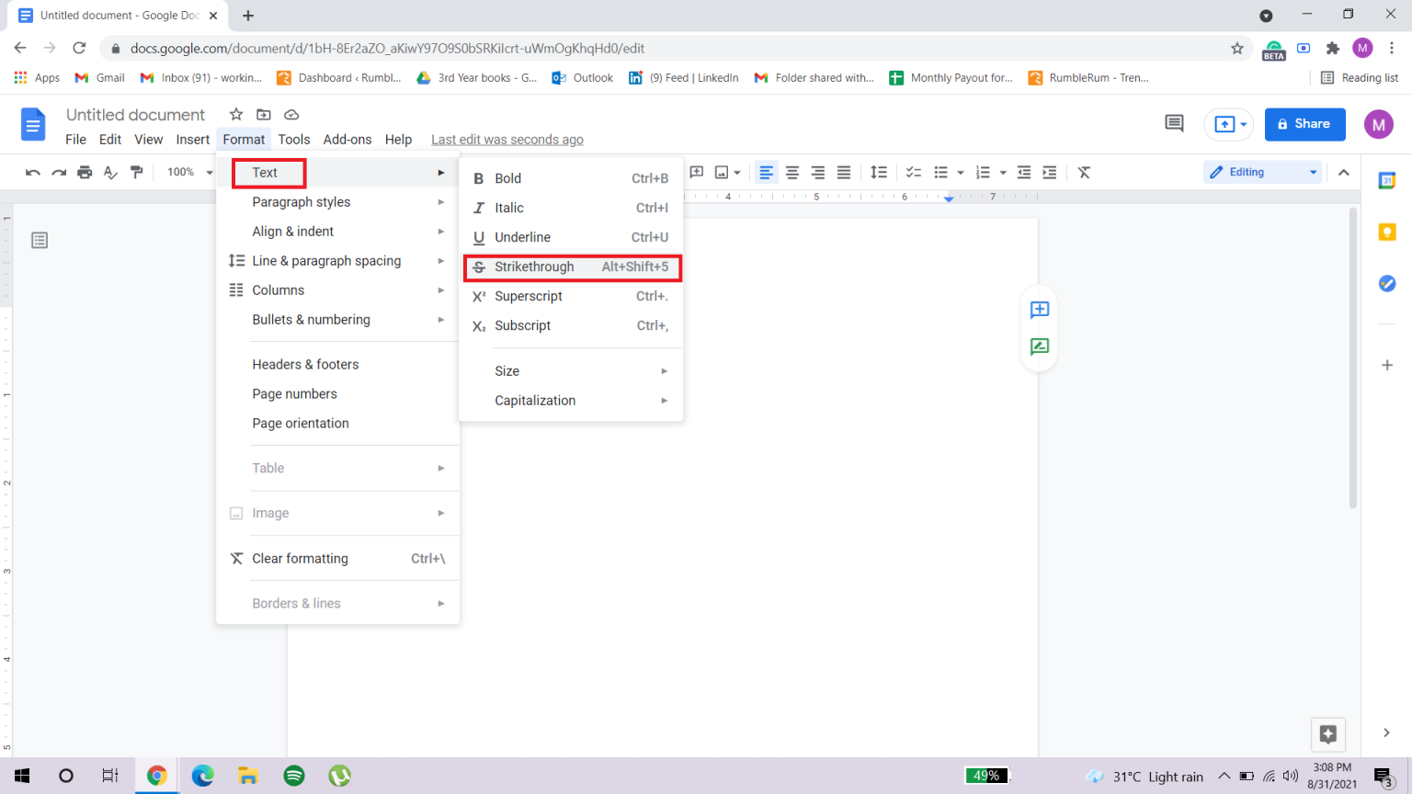Viewport: 1412px width, 794px height.
Task: Open 'Last edit was seconds ago' link
Action: [x=507, y=140]
